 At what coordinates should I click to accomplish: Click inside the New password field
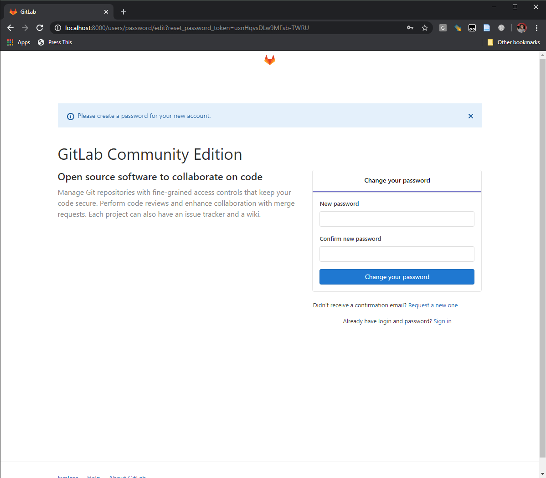tap(397, 219)
